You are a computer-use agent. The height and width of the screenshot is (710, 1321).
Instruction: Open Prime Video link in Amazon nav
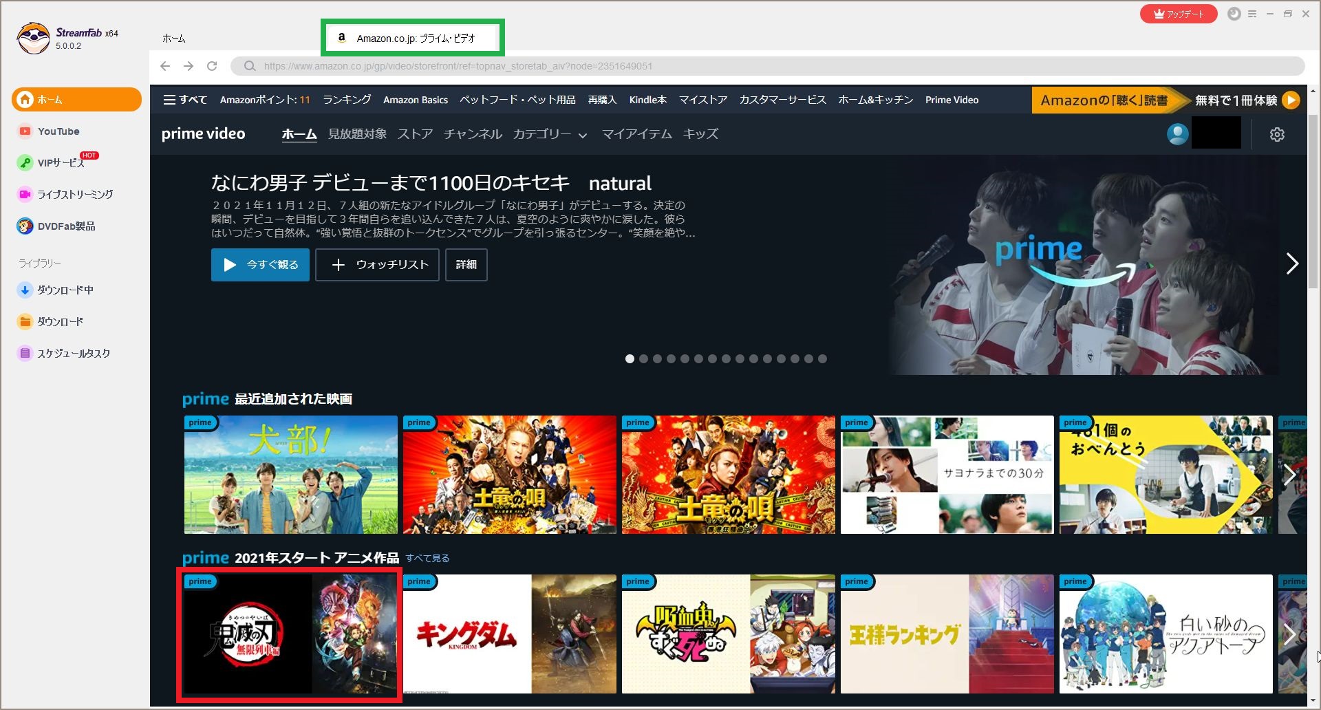click(952, 100)
